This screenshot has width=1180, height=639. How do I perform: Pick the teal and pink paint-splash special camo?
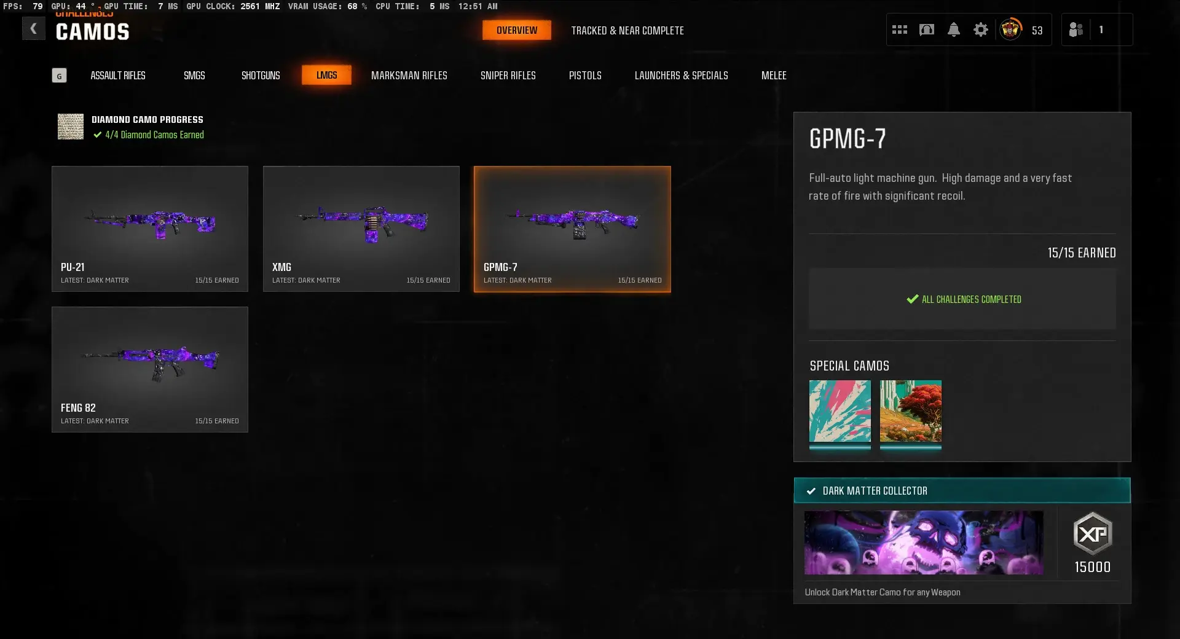[840, 412]
